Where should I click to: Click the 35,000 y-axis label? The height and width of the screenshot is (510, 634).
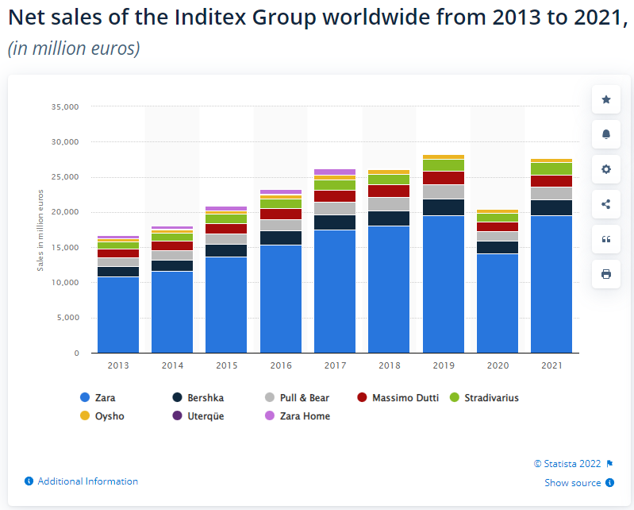point(65,107)
